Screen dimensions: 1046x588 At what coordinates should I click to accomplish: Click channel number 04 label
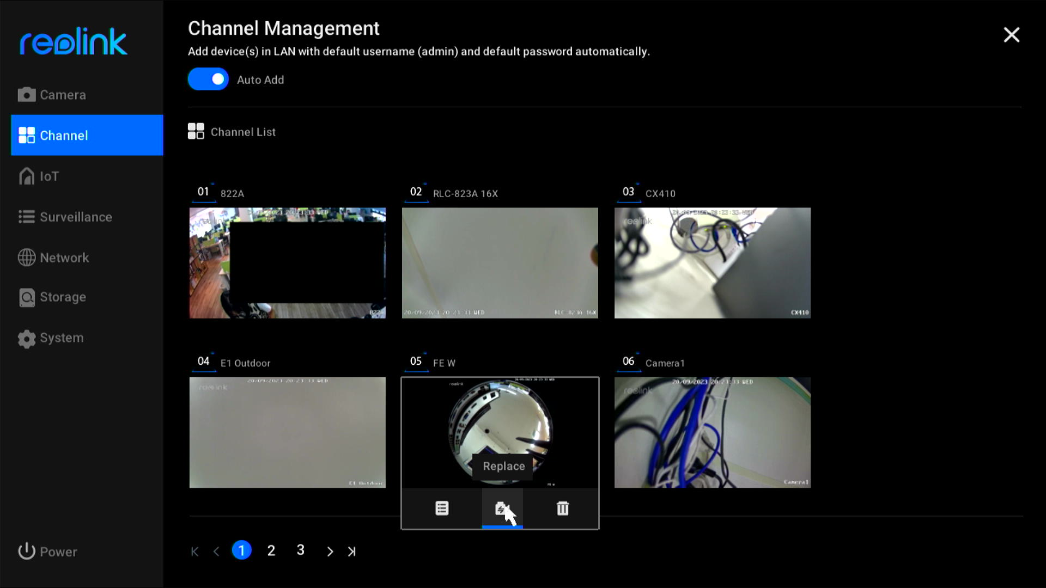pos(203,361)
